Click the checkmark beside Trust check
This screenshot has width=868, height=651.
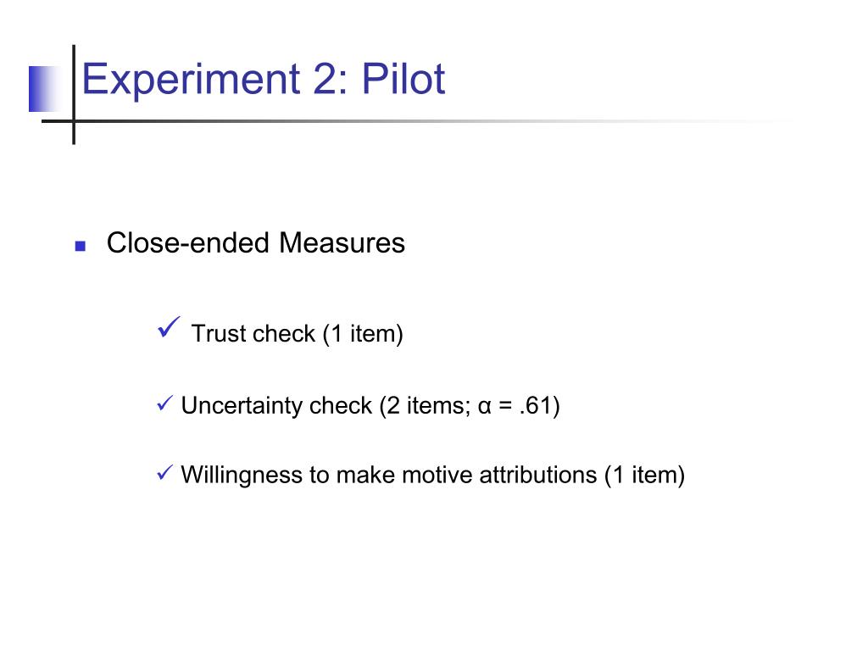pyautogui.click(x=169, y=326)
